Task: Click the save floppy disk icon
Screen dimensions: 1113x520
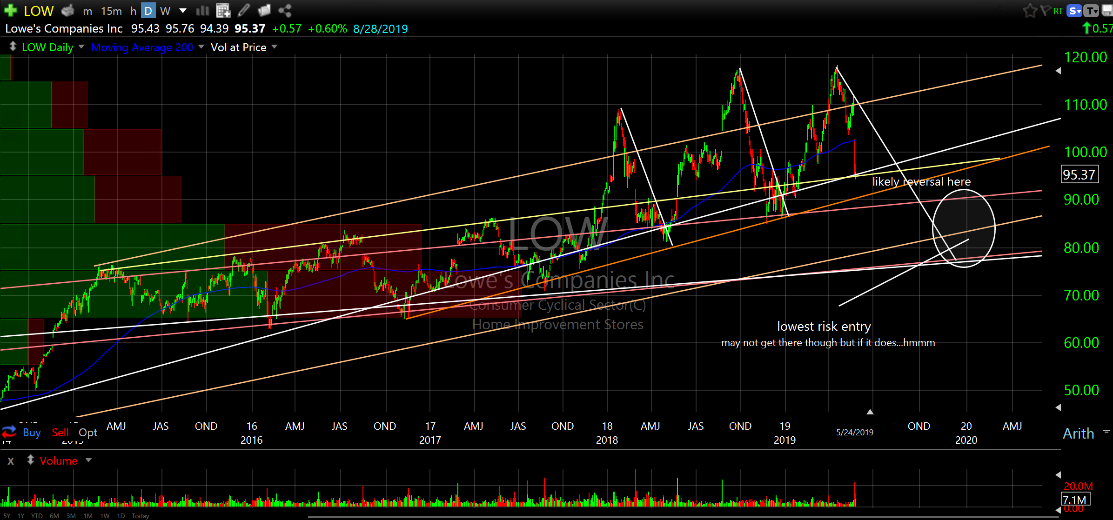Action: pos(1107,10)
